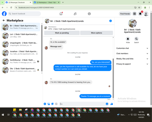Choose a sticker icon
The height and width of the screenshot is (122, 152).
click(x=53, y=104)
